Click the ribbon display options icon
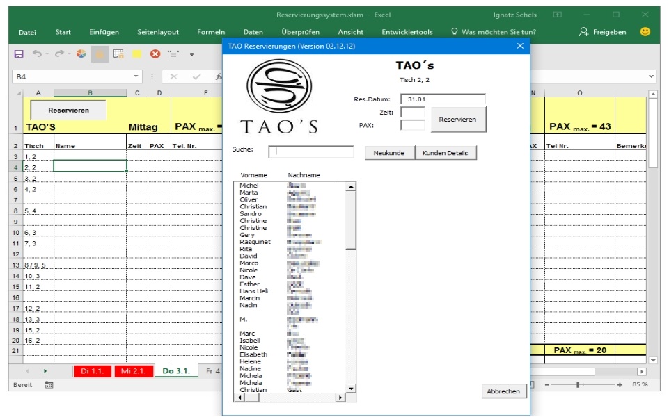This screenshot has height=417, width=669. point(557,15)
